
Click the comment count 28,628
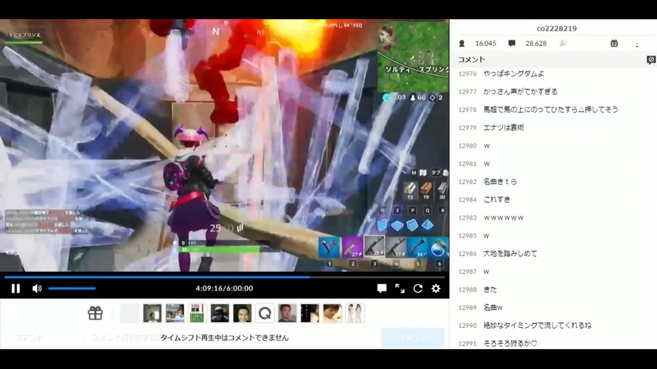[536, 43]
